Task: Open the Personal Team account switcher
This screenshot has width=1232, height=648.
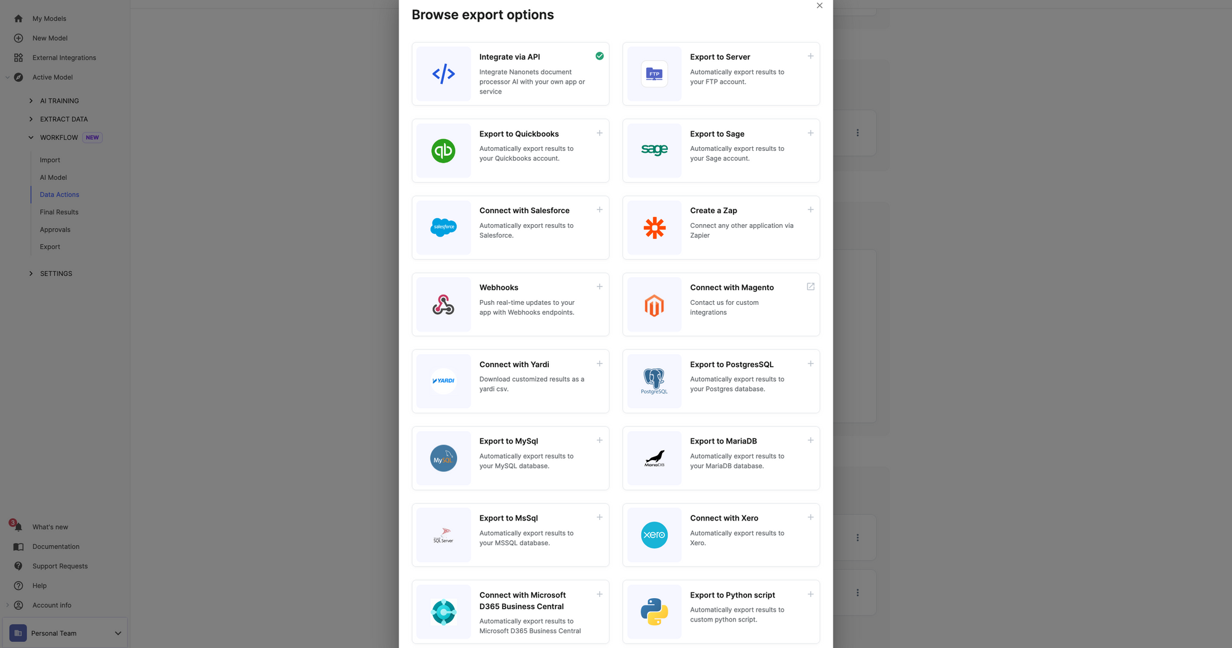Action: [65, 633]
